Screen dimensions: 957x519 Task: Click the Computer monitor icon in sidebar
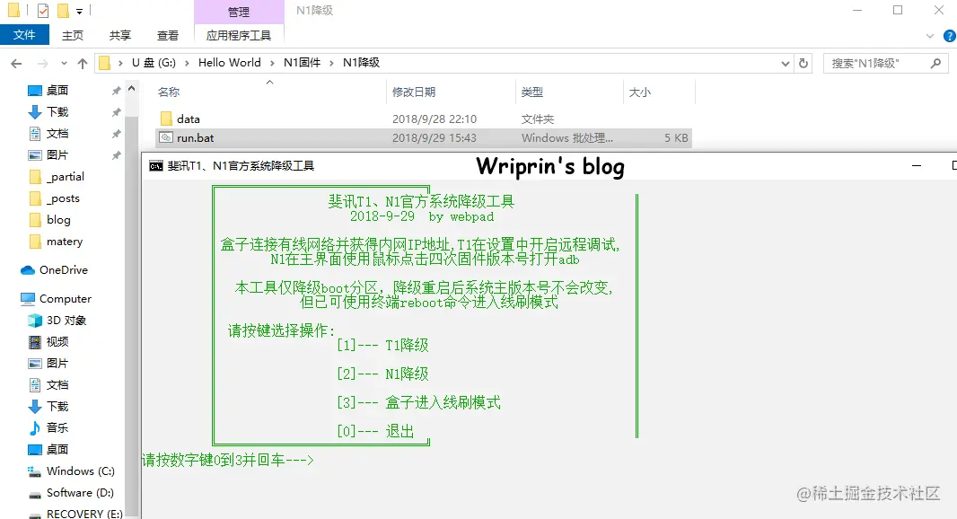coord(28,299)
